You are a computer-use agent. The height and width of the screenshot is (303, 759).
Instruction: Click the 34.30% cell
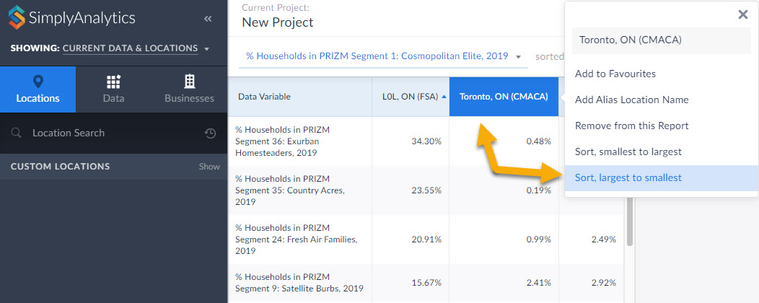[x=426, y=141]
